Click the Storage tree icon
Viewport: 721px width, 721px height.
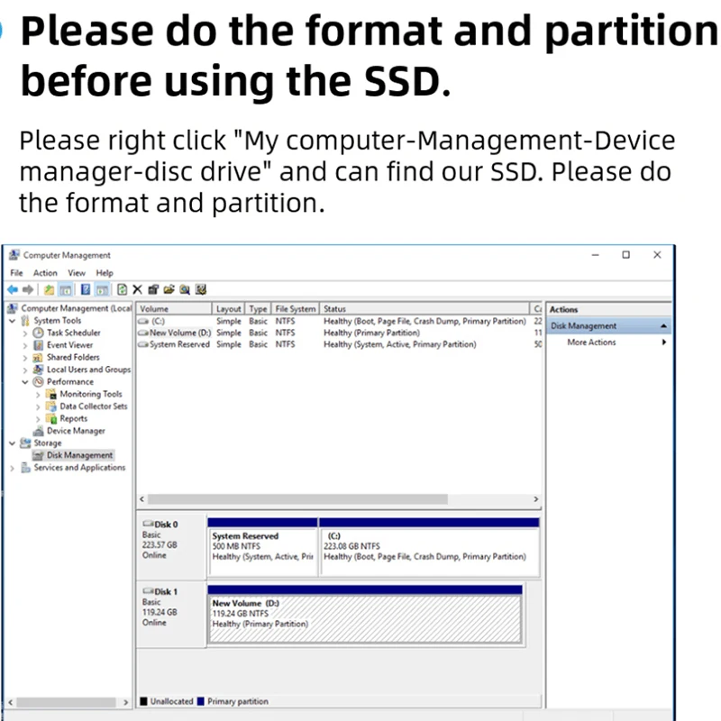pos(25,443)
